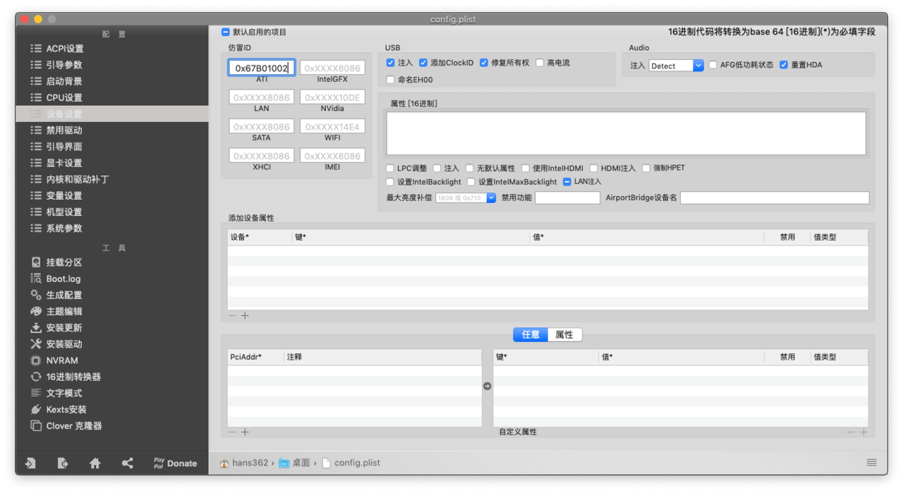Open Kexts安装 installer

click(59, 409)
